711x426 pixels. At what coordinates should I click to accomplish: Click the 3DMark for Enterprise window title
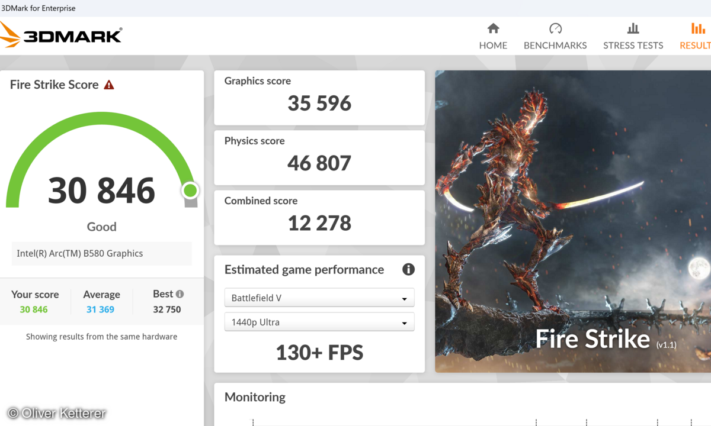(x=39, y=8)
